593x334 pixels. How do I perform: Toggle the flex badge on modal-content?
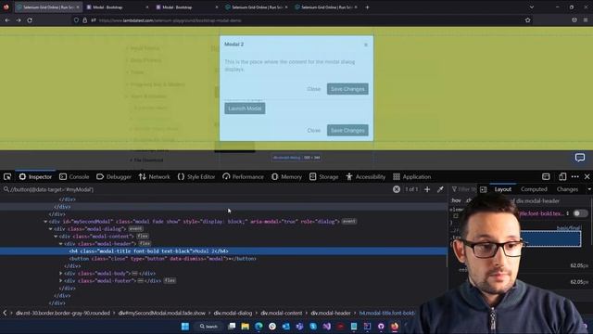[x=142, y=236]
